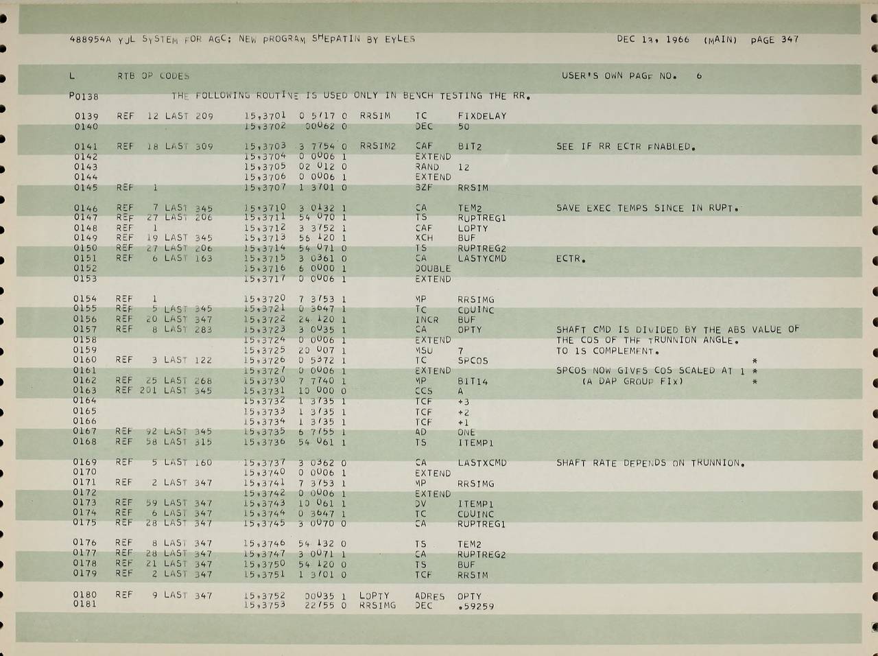The image size is (878, 656).
Task: Click the operand '50' after DEC
Action: tap(464, 126)
